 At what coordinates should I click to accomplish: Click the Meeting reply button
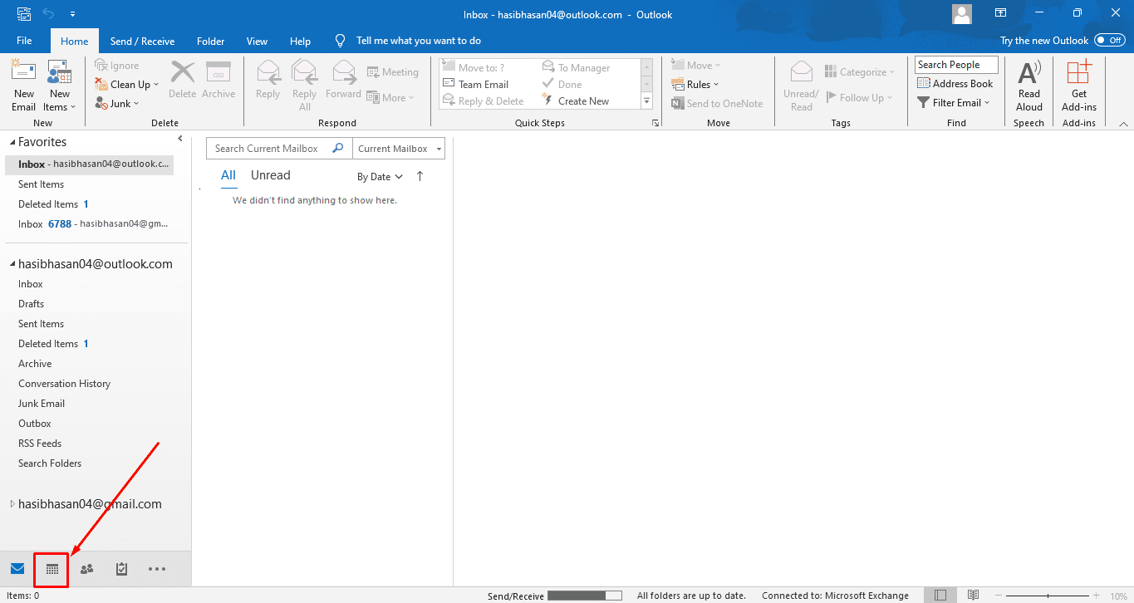click(x=393, y=72)
